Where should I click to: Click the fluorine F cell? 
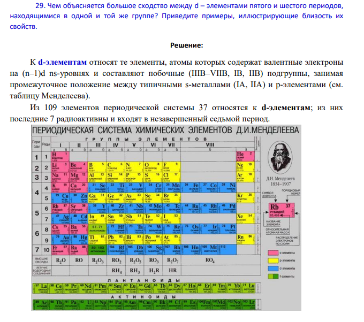tap(171, 167)
